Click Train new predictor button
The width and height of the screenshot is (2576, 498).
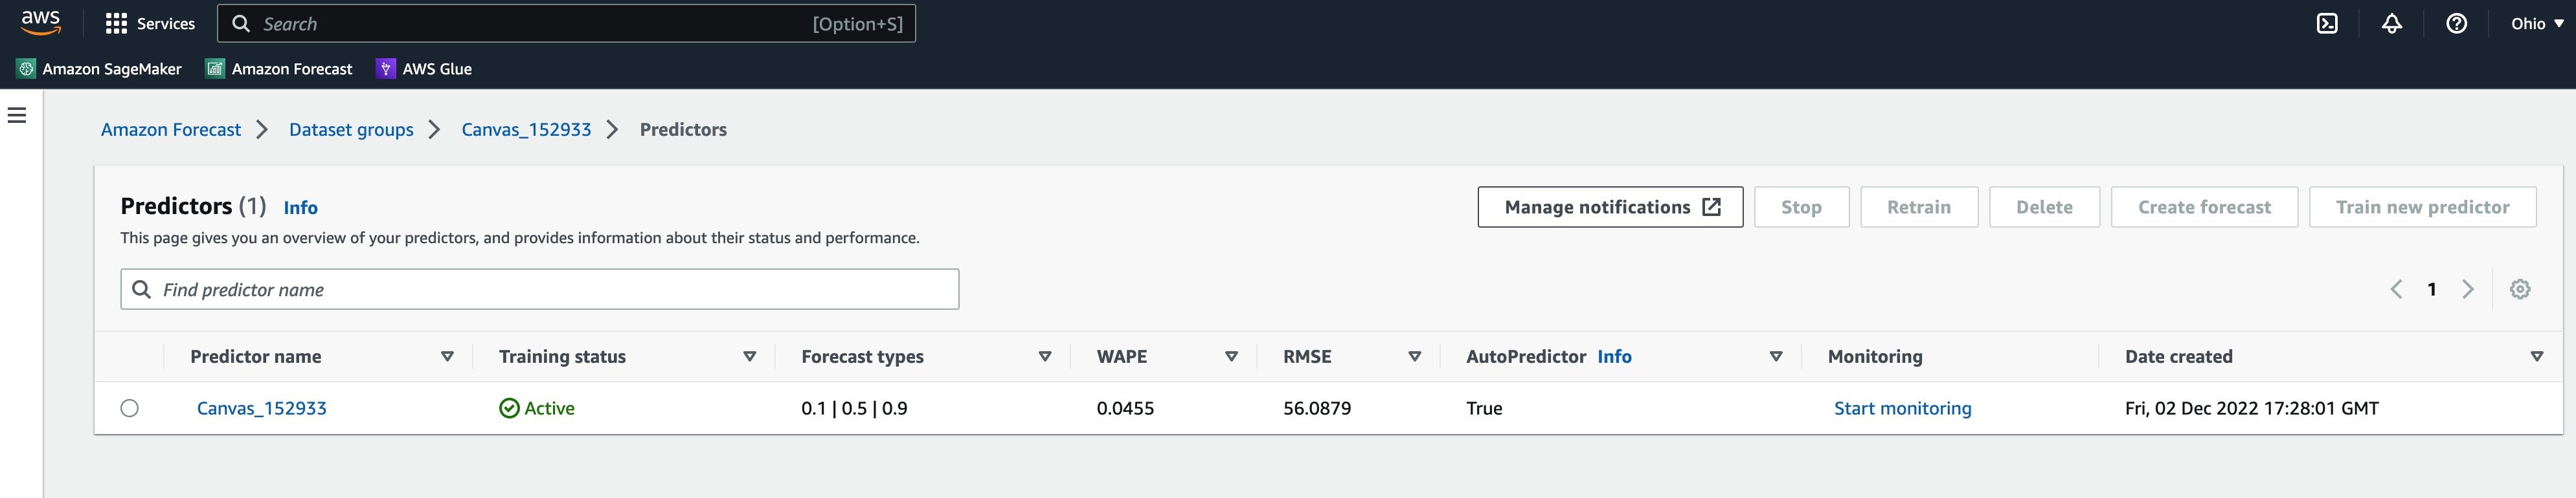coord(2422,206)
